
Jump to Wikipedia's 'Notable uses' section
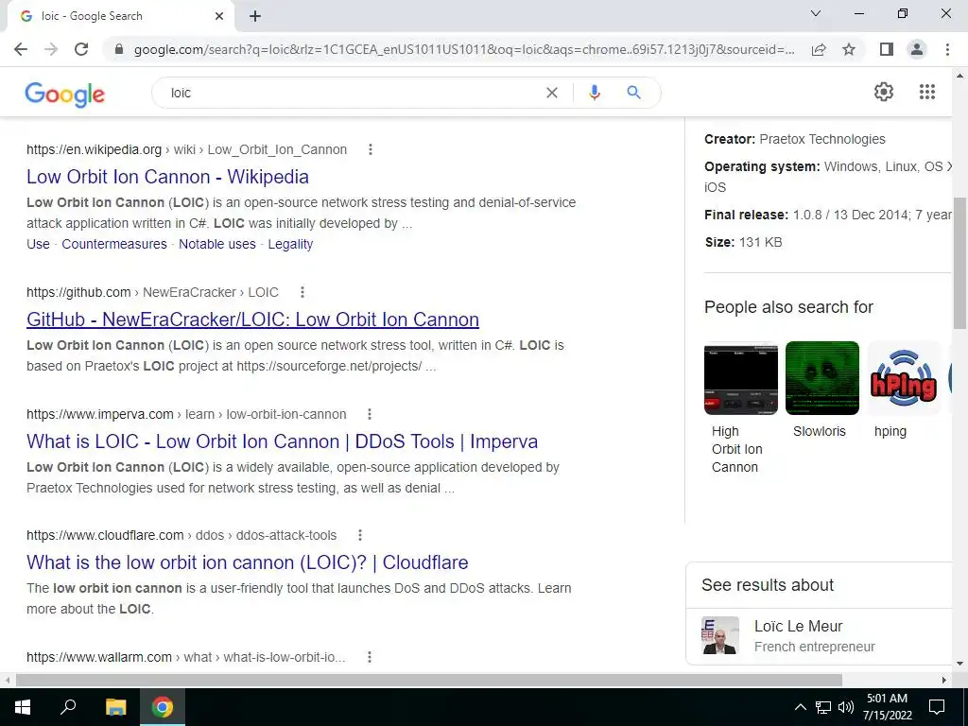217,244
